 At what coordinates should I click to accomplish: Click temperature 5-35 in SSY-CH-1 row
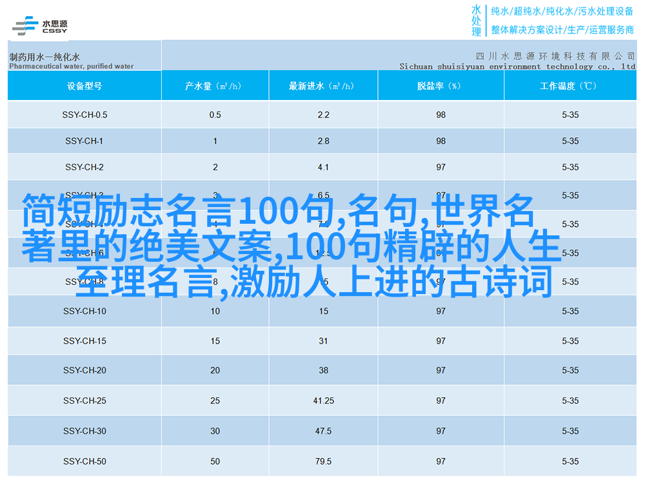(x=570, y=141)
